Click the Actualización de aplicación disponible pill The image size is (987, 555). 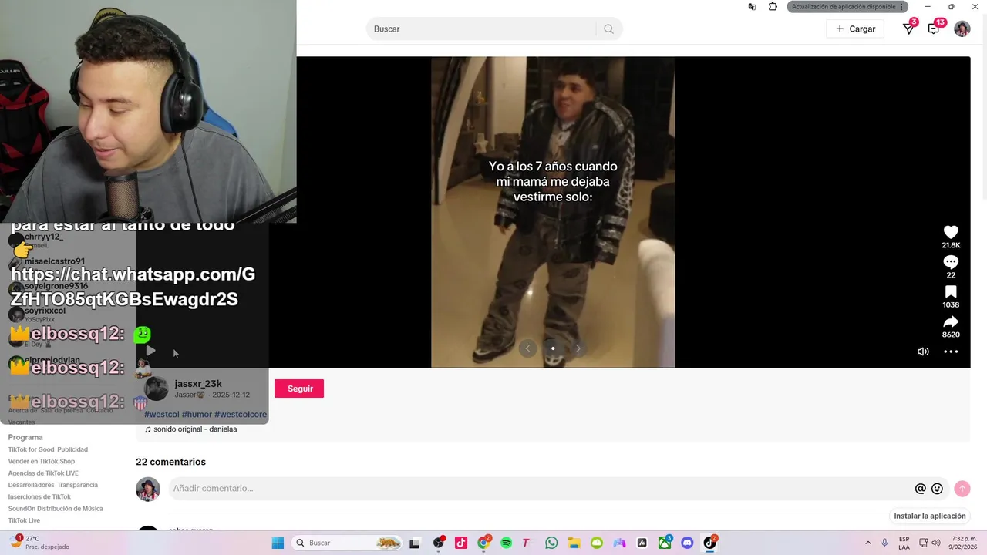(847, 7)
